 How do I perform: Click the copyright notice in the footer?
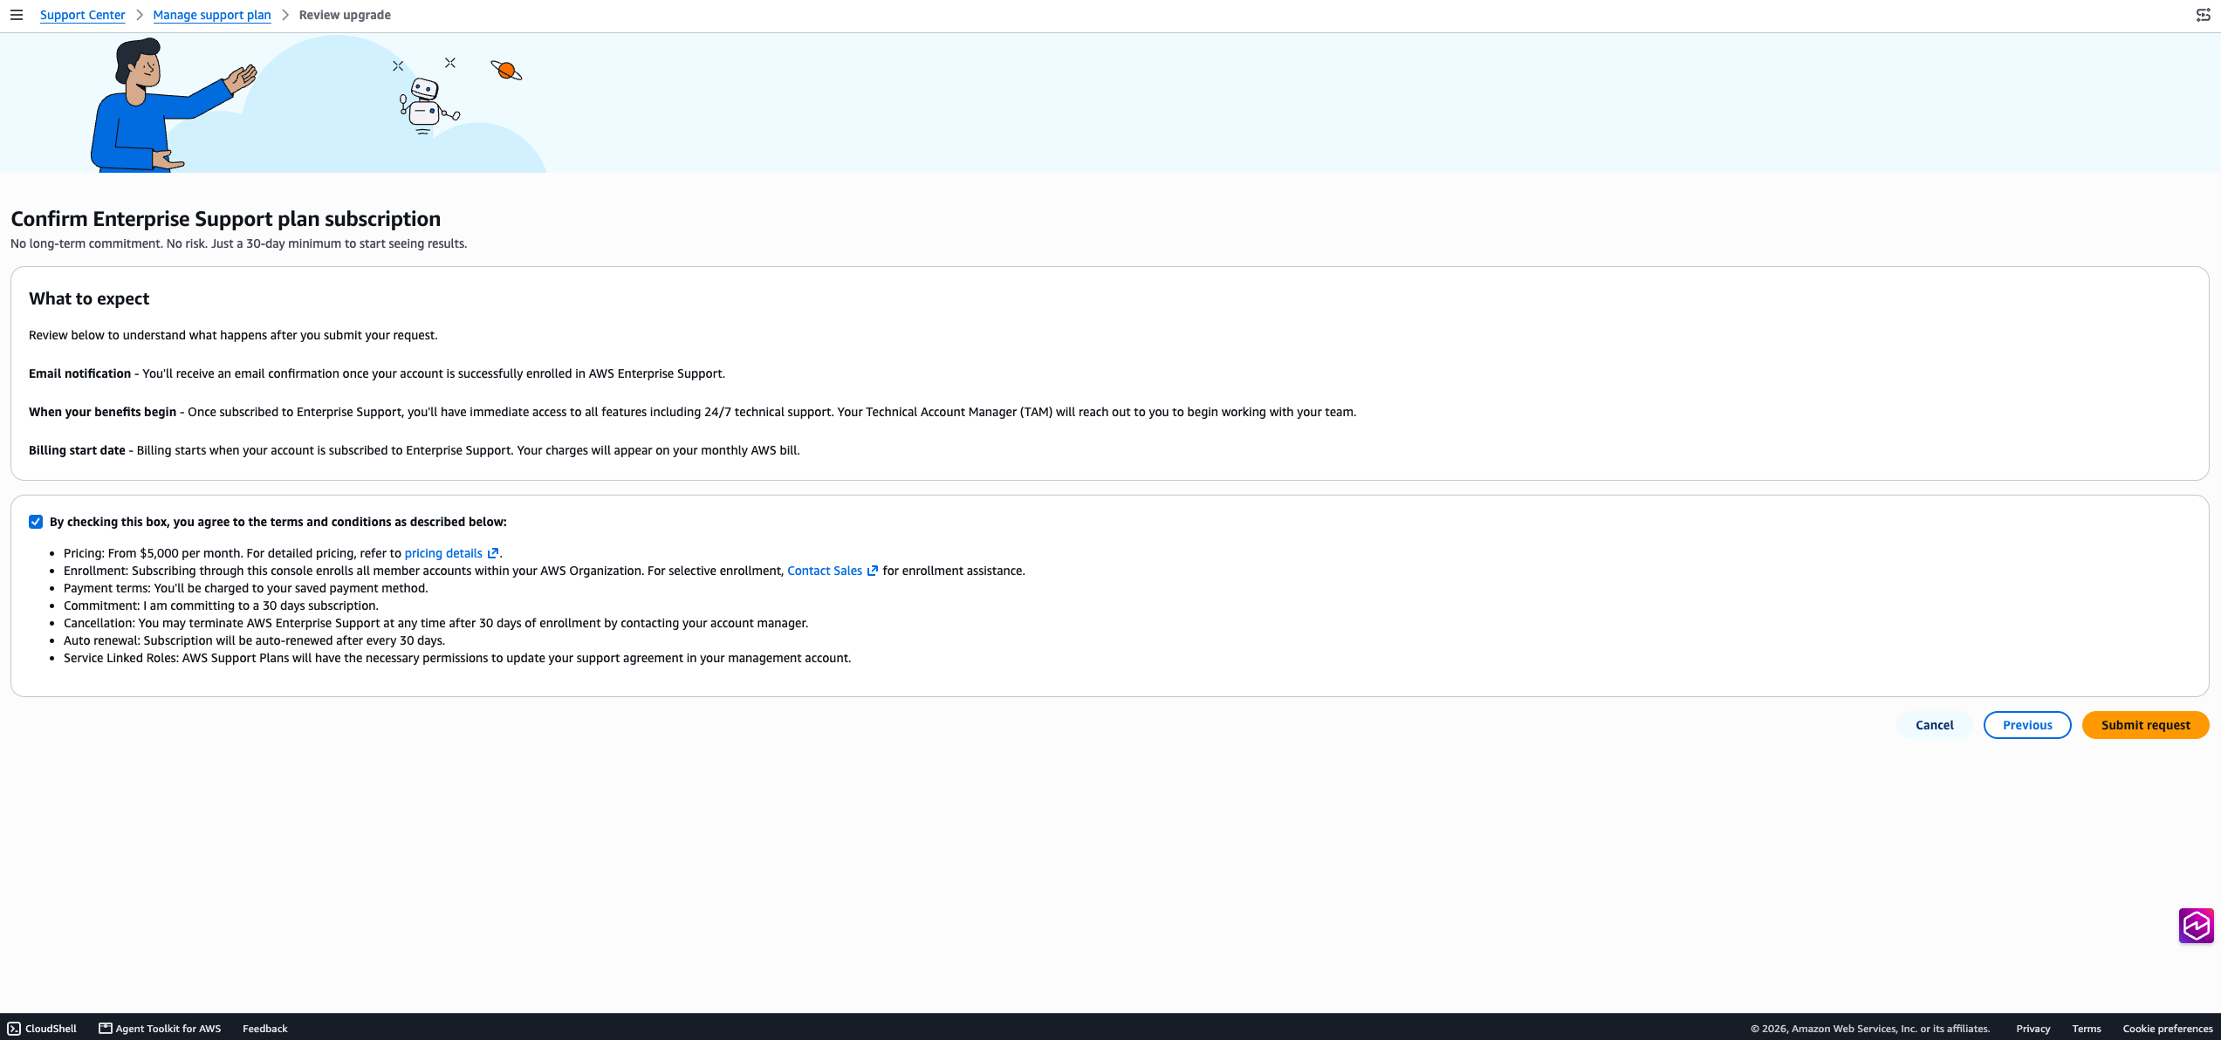pos(1869,1029)
